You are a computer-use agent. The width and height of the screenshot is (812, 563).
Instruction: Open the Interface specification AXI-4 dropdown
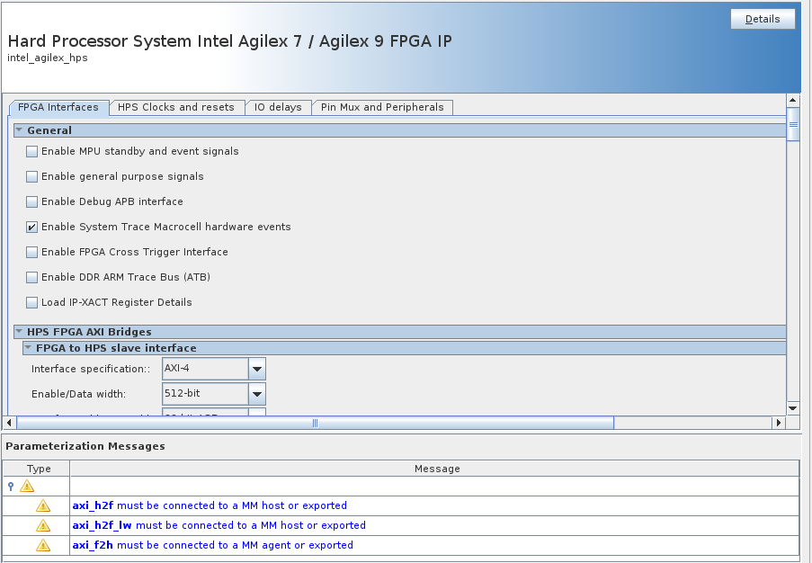257,369
